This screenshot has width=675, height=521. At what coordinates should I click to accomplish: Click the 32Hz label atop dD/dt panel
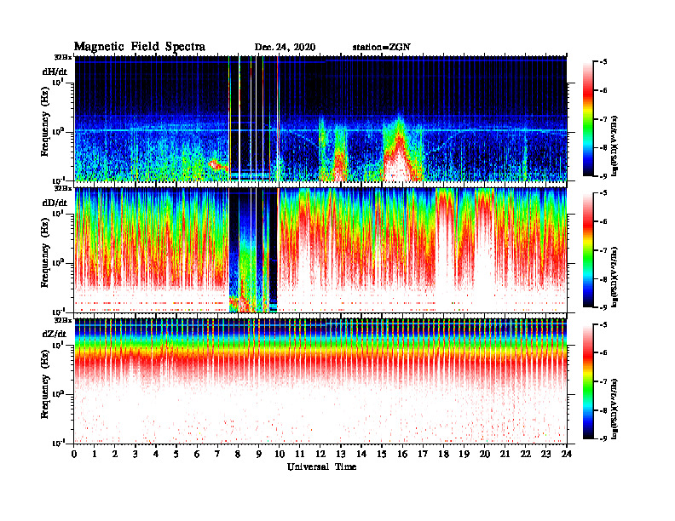63,188
